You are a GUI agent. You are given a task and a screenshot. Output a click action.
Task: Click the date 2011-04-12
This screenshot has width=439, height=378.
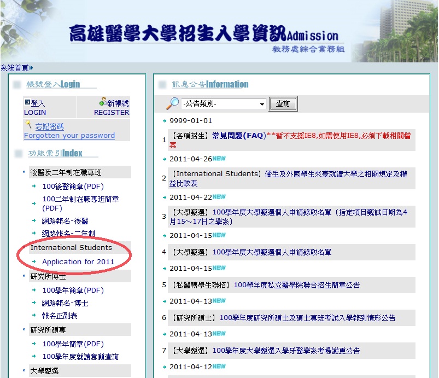click(x=191, y=367)
